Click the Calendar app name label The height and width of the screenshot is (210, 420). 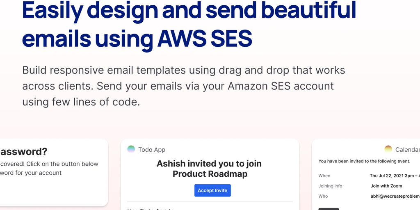pos(407,150)
